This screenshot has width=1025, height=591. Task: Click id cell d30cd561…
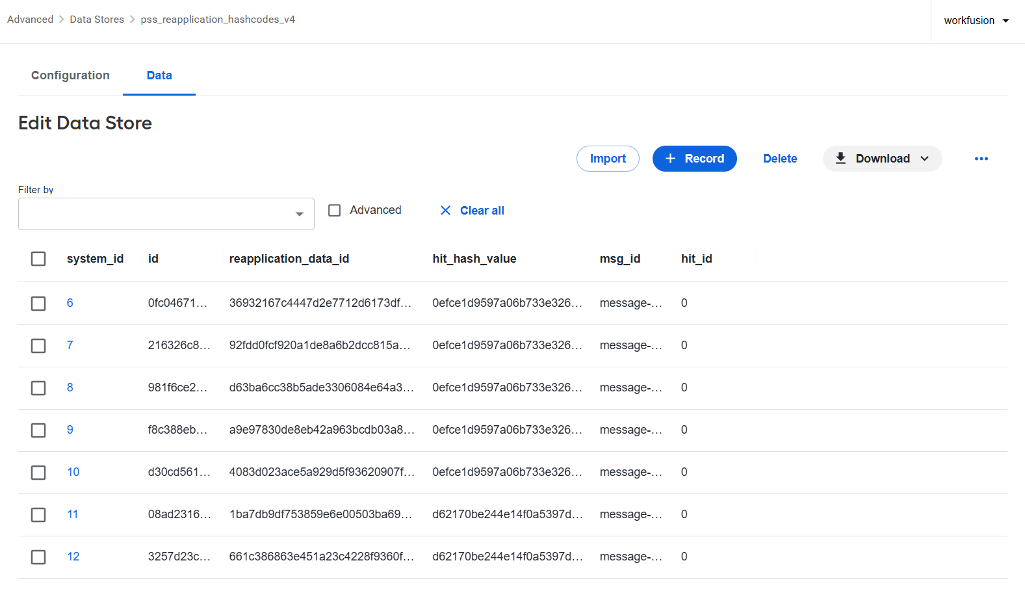point(179,472)
